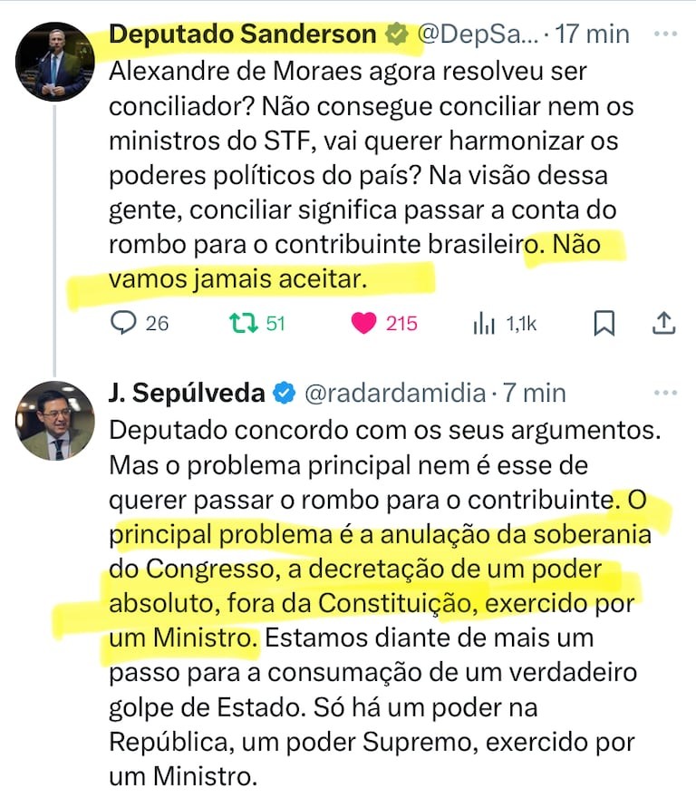The height and width of the screenshot is (808, 696).
Task: Open J. Sepúlveda's profile picture
Action: (55, 420)
